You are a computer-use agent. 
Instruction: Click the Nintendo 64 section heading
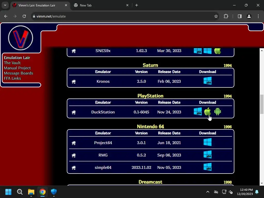pos(150,126)
